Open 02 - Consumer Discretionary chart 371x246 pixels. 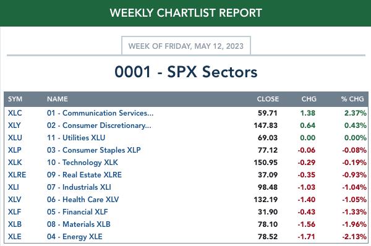click(x=99, y=125)
